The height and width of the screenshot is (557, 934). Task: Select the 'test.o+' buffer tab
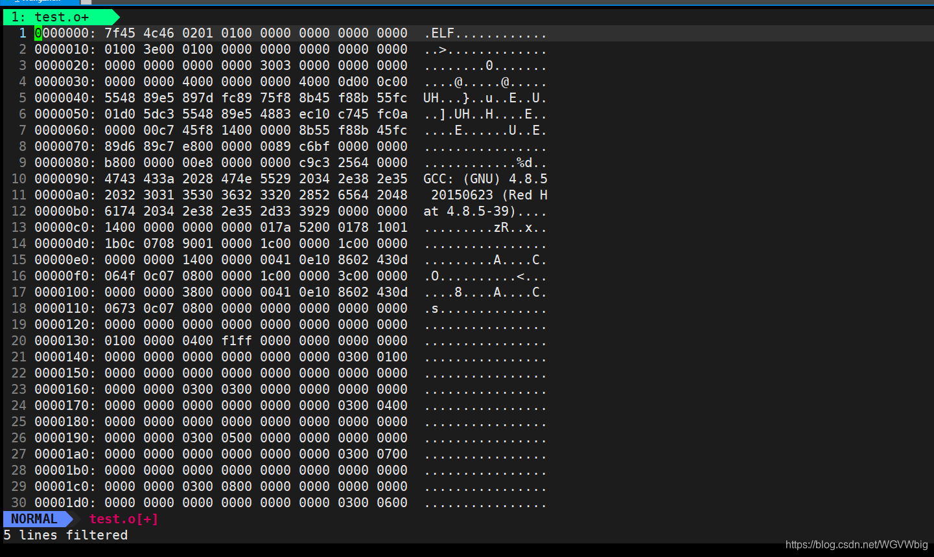tap(62, 17)
